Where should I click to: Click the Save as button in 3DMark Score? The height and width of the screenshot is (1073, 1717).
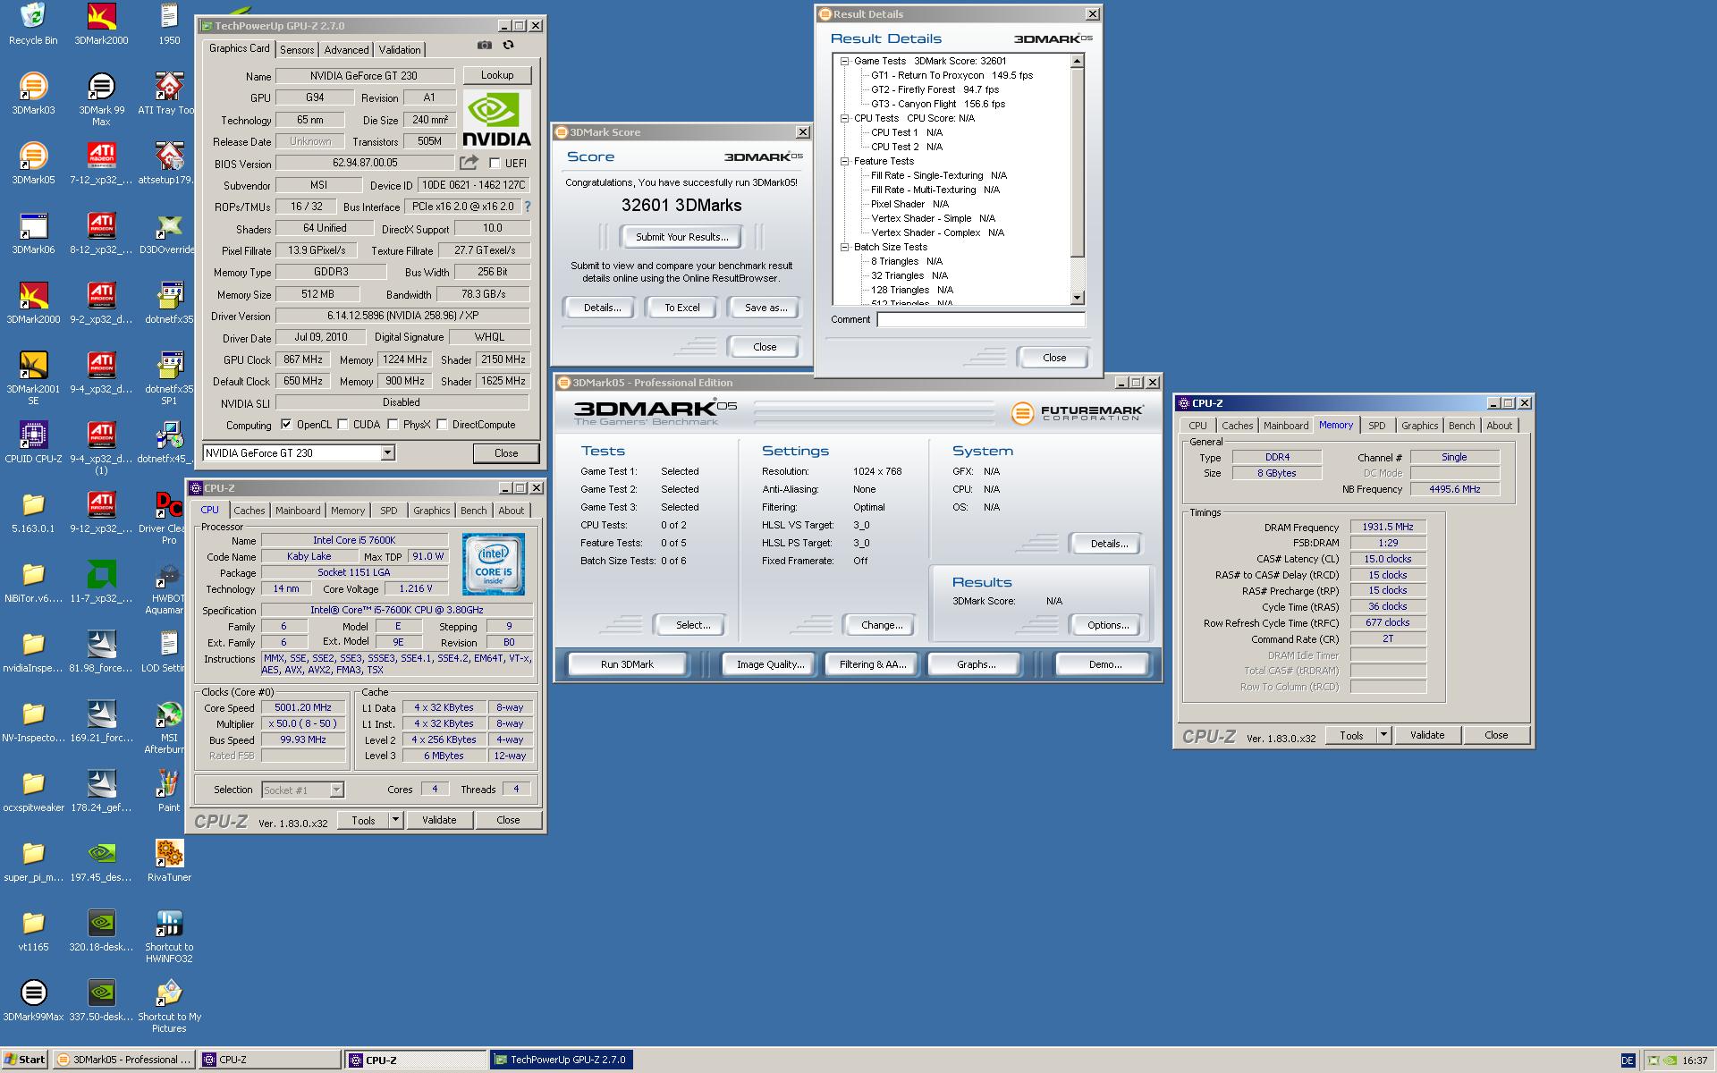[x=766, y=308]
